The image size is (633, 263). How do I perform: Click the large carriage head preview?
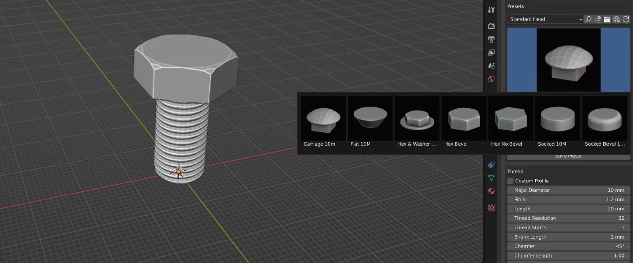coord(569,60)
